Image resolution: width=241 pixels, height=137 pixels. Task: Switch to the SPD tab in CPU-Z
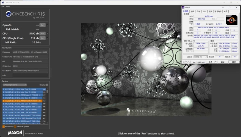coord(204,11)
